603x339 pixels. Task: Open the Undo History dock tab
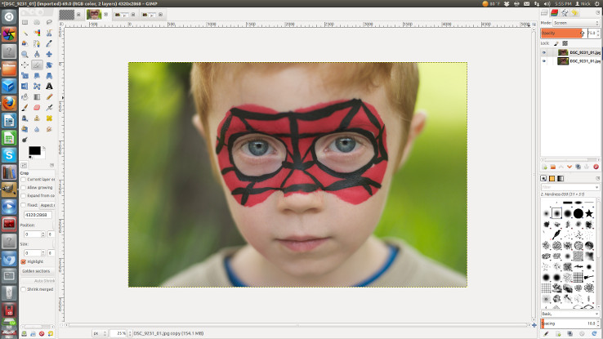click(x=574, y=13)
